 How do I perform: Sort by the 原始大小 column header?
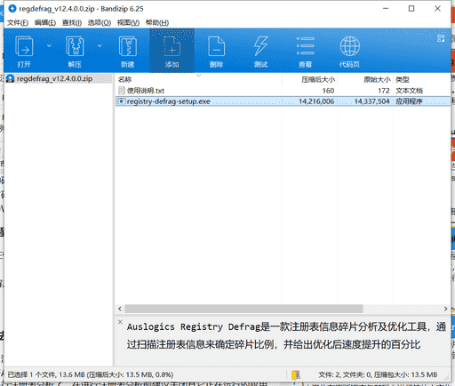(377, 79)
